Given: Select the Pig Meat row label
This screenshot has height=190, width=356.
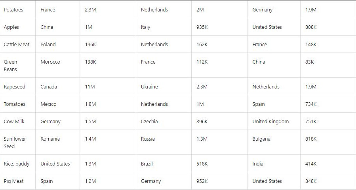Looking at the screenshot, I should click(14, 181).
